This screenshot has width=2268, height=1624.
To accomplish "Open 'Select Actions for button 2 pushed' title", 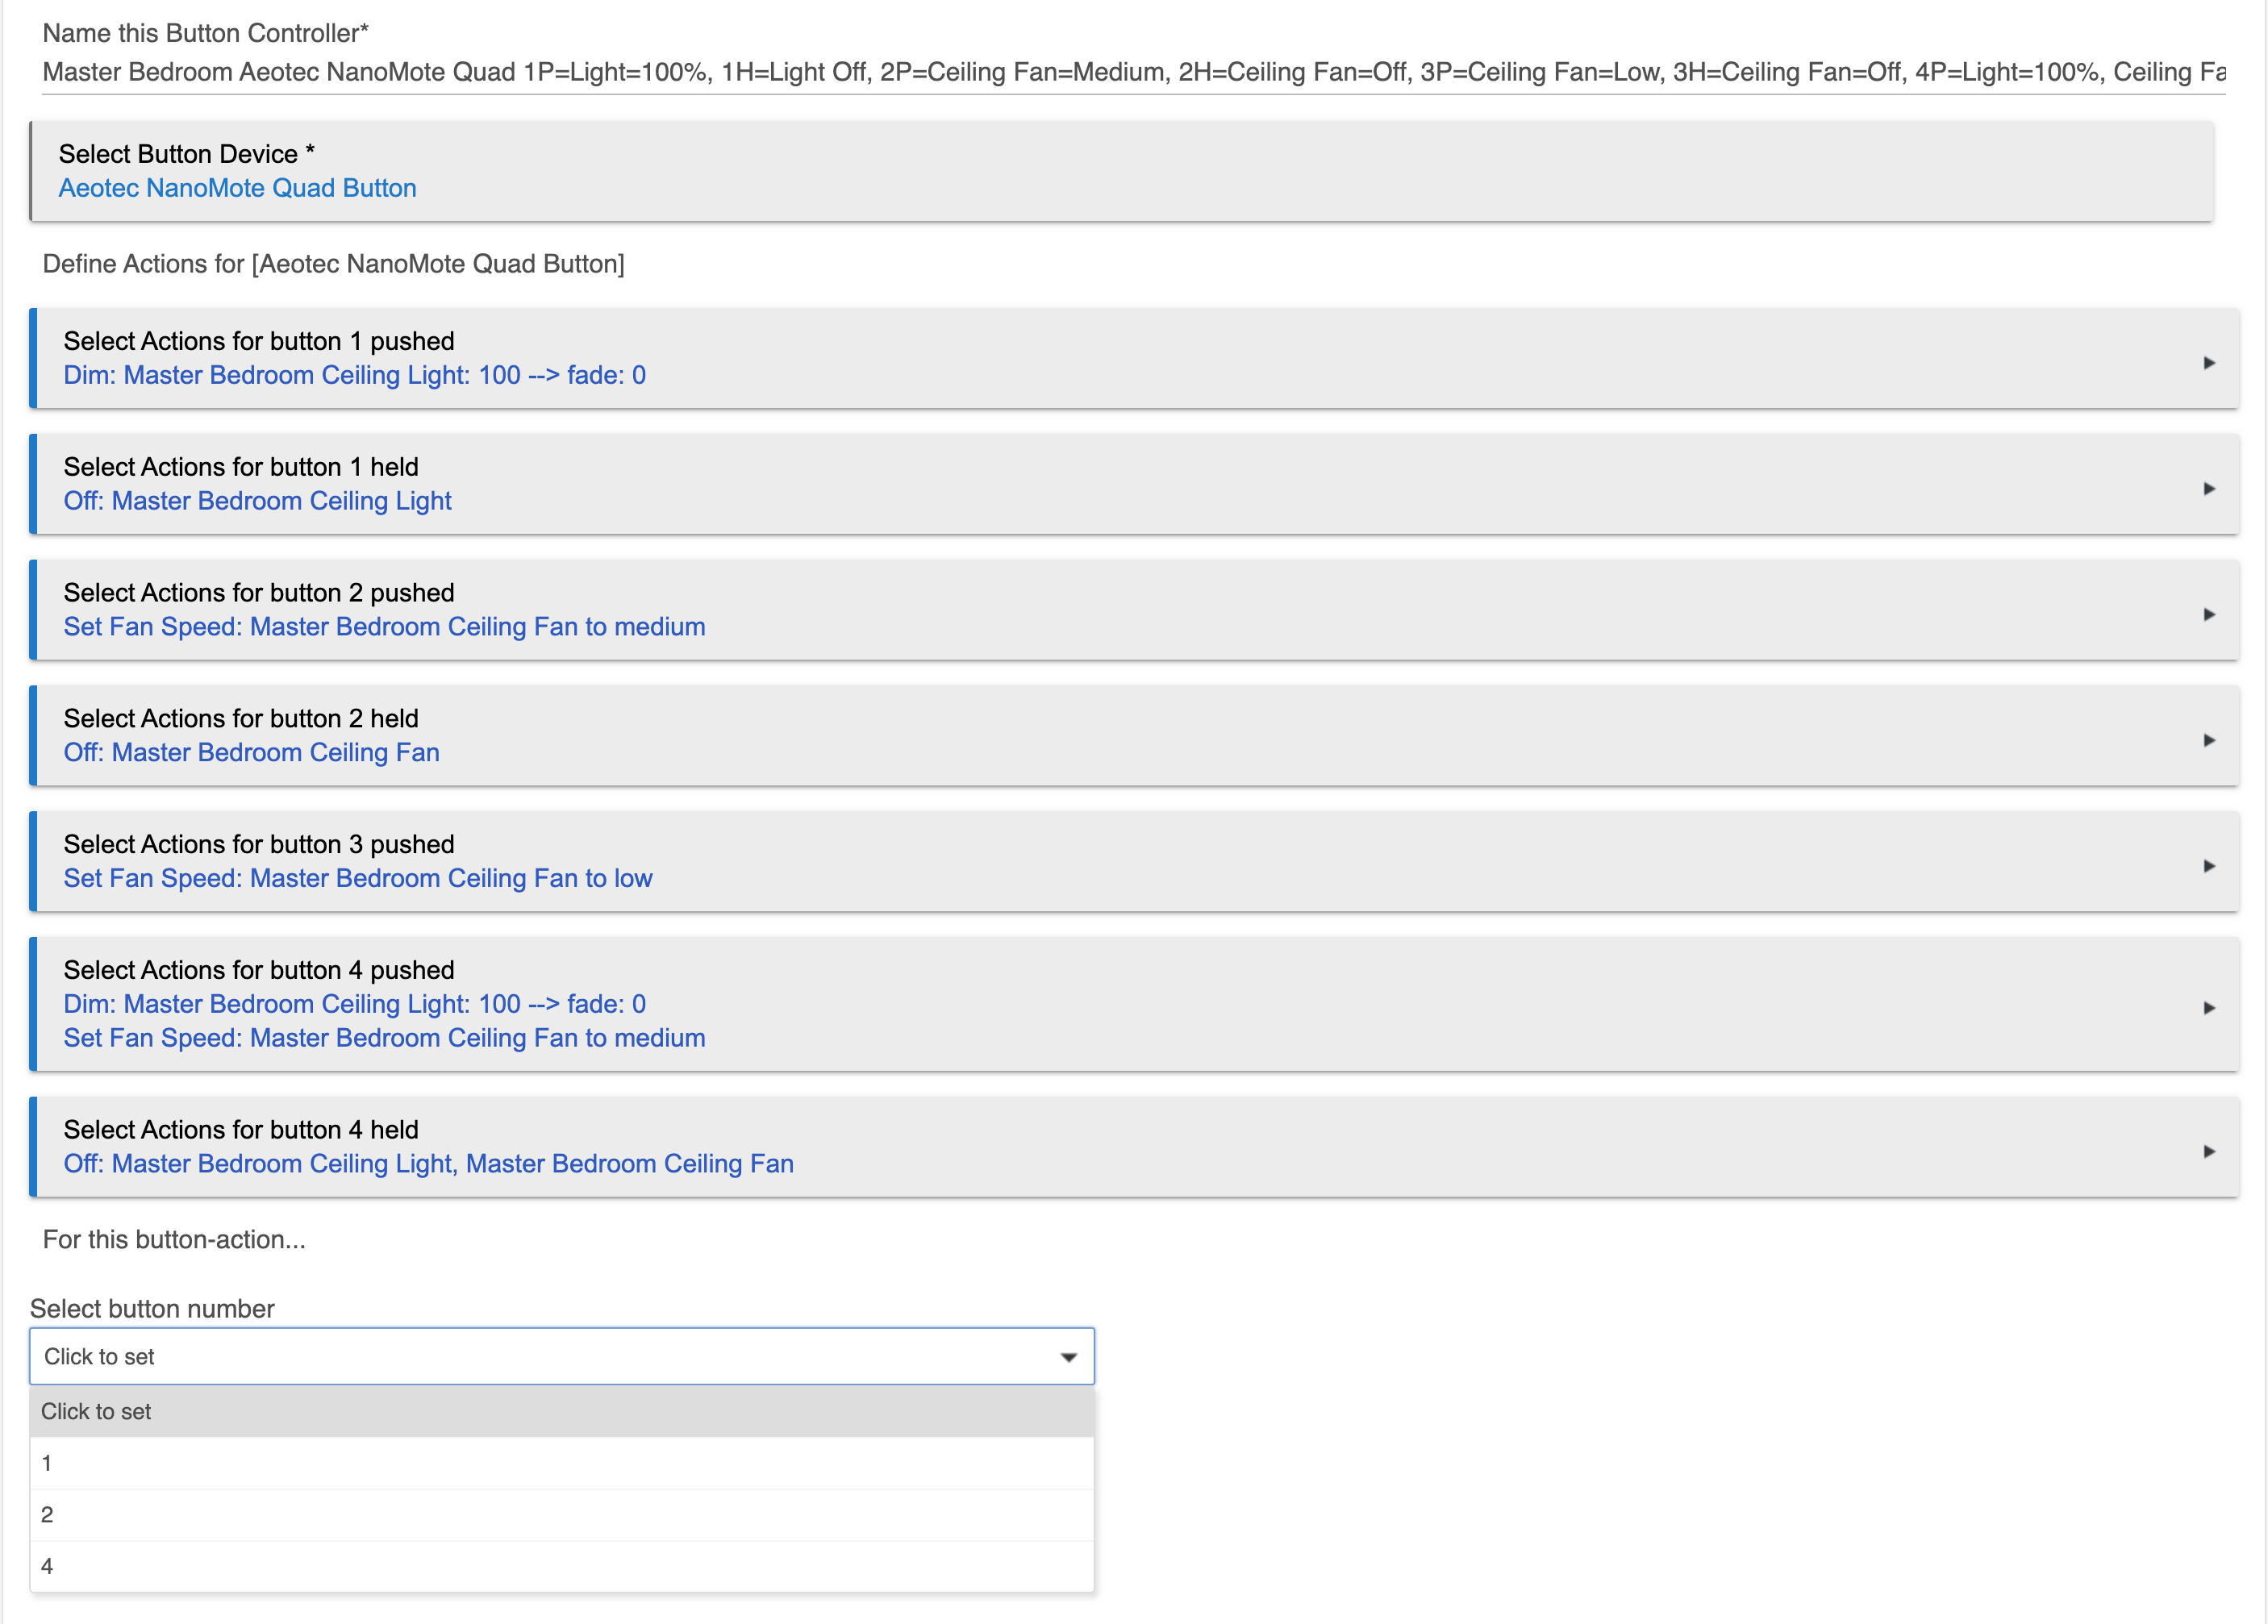I will click(259, 593).
